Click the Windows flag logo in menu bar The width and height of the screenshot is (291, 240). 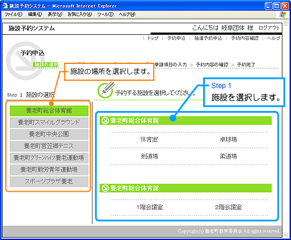click(283, 15)
